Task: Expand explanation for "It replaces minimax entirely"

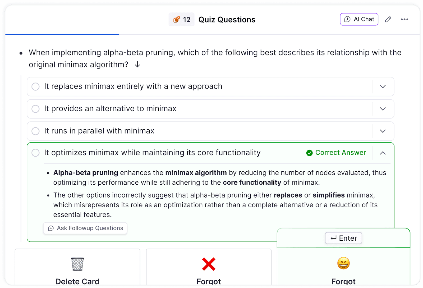Action: (383, 86)
